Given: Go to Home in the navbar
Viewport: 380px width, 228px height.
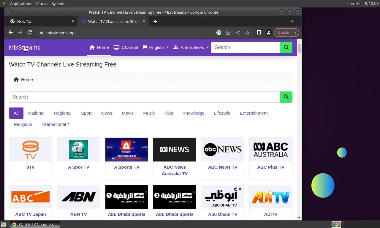Looking at the screenshot, I should [x=99, y=47].
